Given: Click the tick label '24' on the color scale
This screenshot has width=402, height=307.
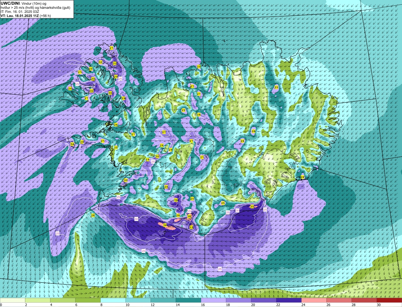Looking at the screenshot, I should (303, 305).
